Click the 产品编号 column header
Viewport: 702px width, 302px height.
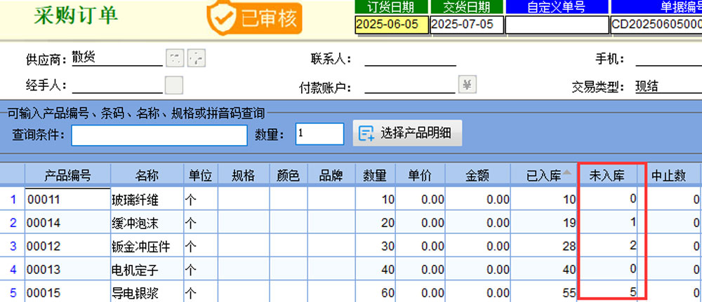tap(67, 175)
